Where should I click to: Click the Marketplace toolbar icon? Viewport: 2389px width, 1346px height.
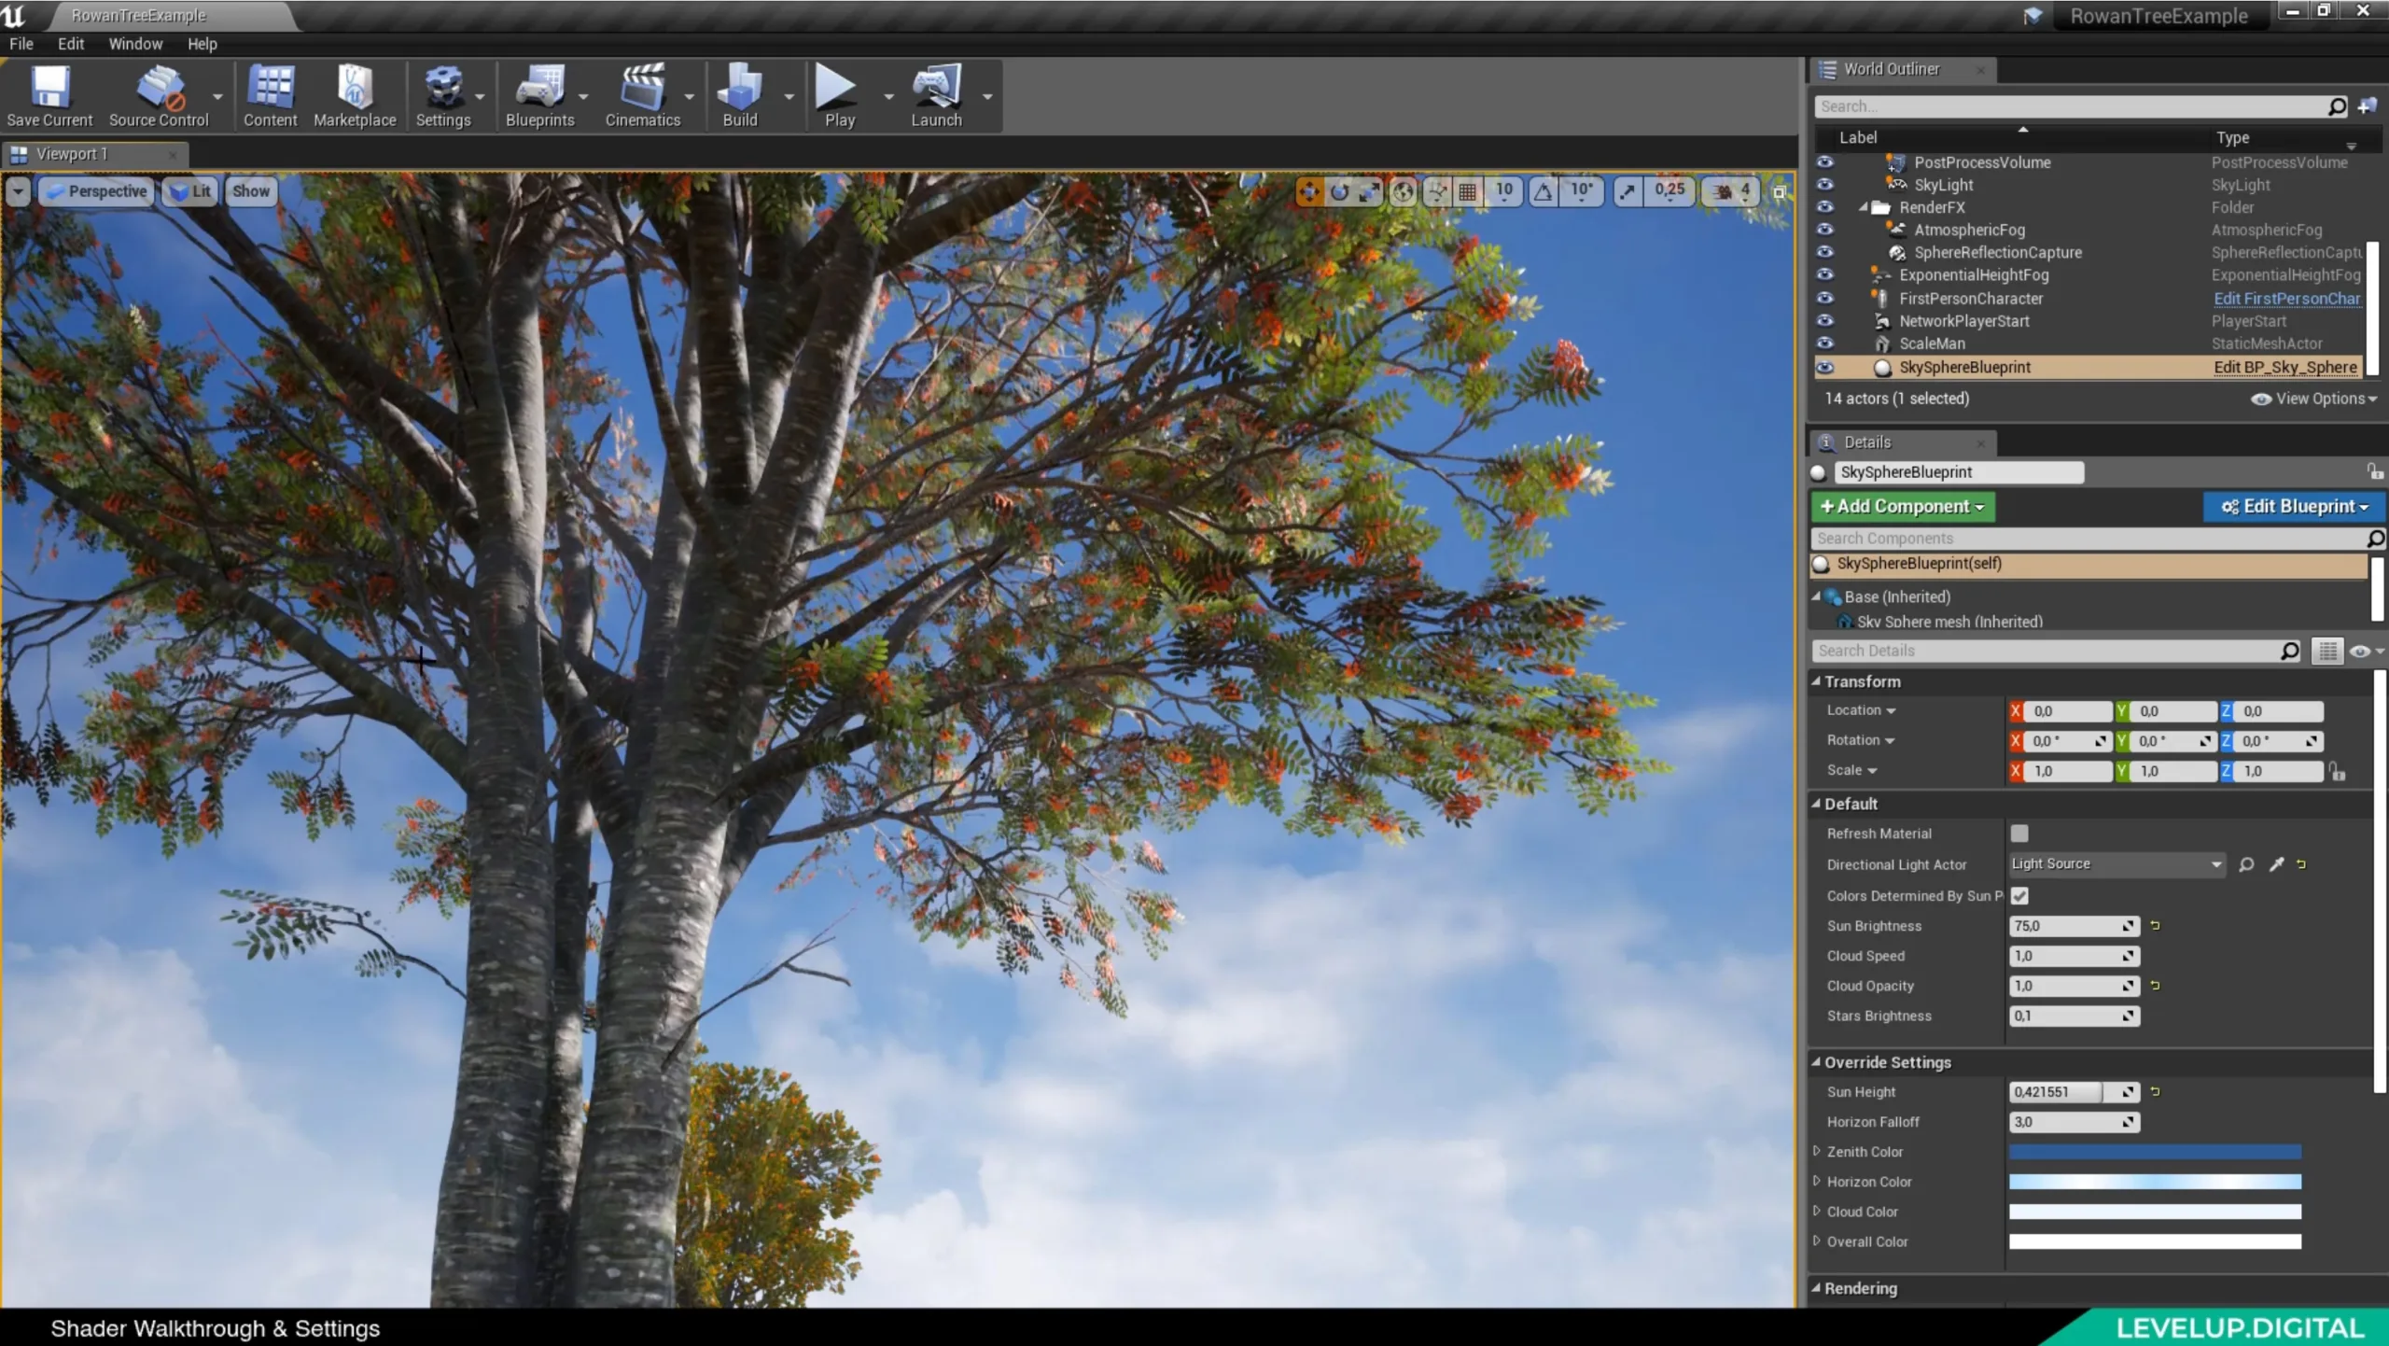pyautogui.click(x=353, y=95)
